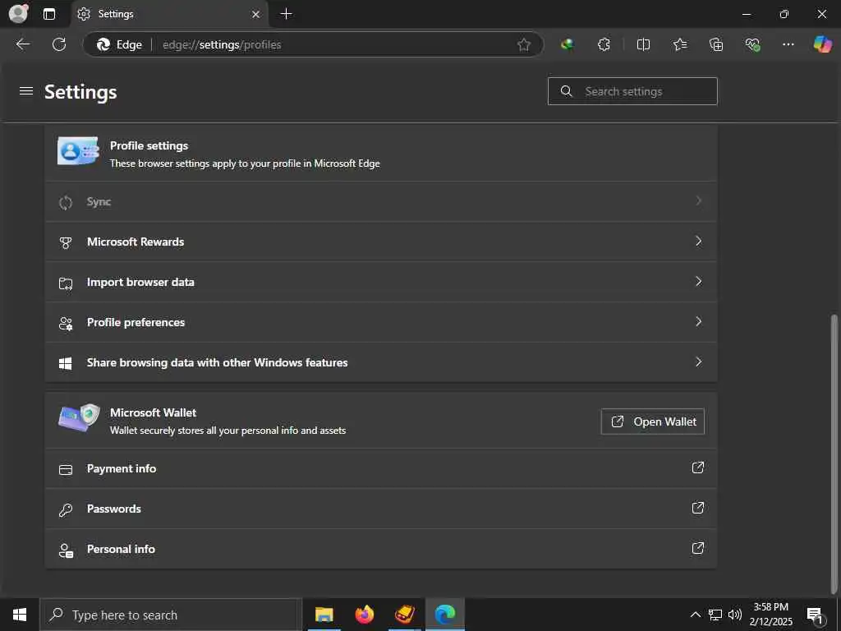Screen dimensions: 841x631
Task: Open File Explorer from taskbar
Action: coord(324,615)
